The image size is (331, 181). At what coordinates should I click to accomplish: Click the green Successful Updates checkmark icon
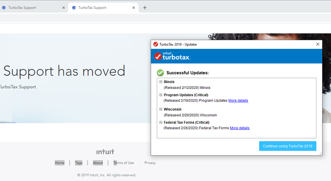click(160, 73)
